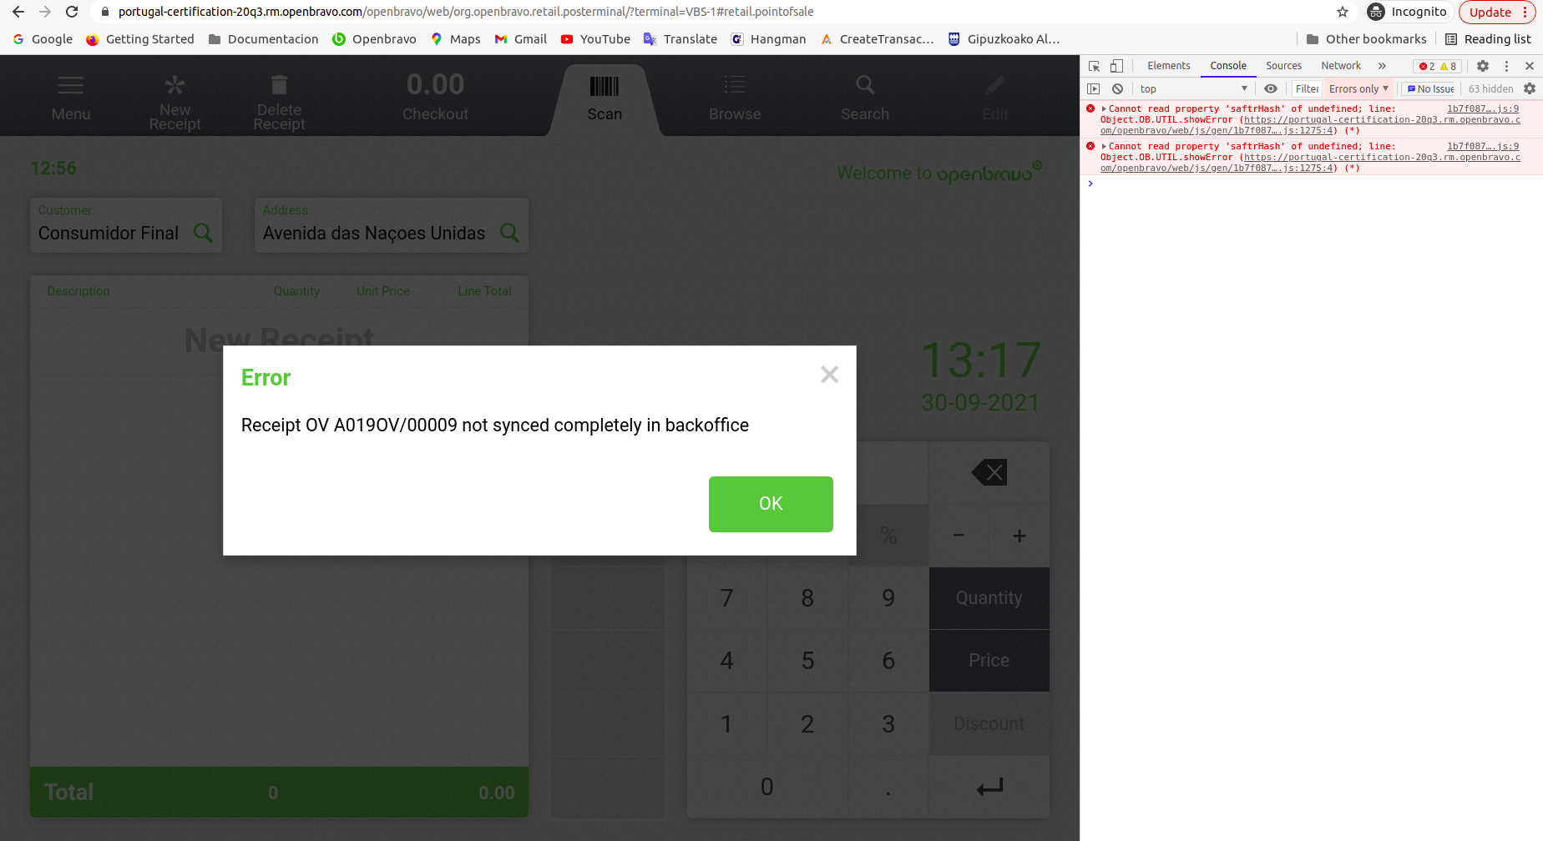This screenshot has height=841, width=1543.
Task: Toggle the device toolbar icon
Action: click(x=1116, y=66)
